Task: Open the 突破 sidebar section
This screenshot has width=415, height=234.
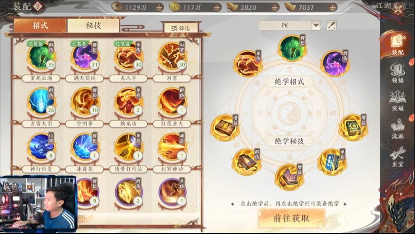Action: coord(398,101)
